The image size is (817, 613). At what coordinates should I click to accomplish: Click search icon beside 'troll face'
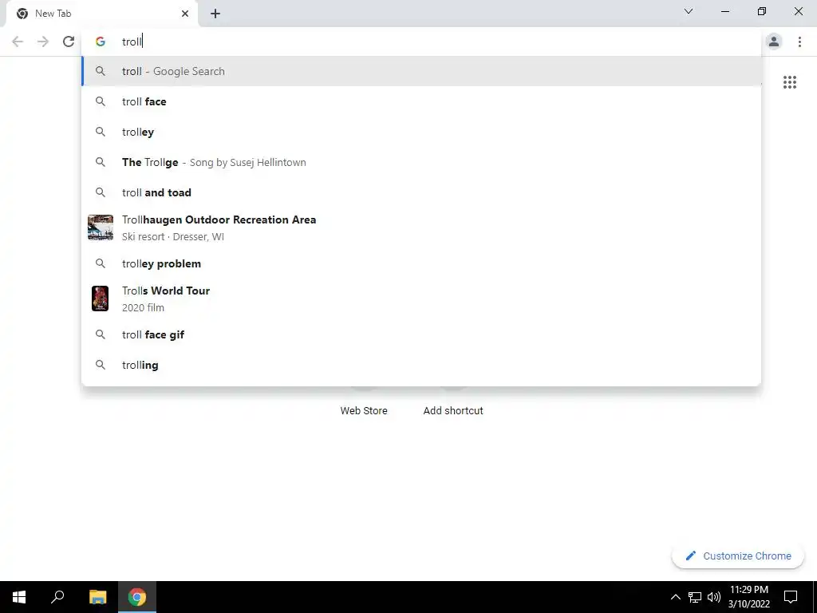click(101, 101)
